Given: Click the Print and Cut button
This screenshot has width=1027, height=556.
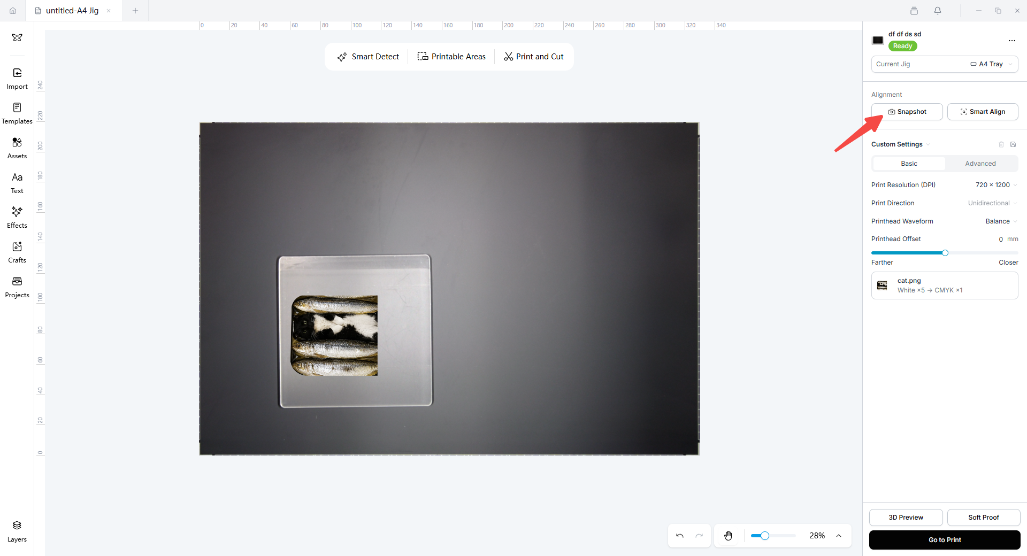Looking at the screenshot, I should 534,57.
